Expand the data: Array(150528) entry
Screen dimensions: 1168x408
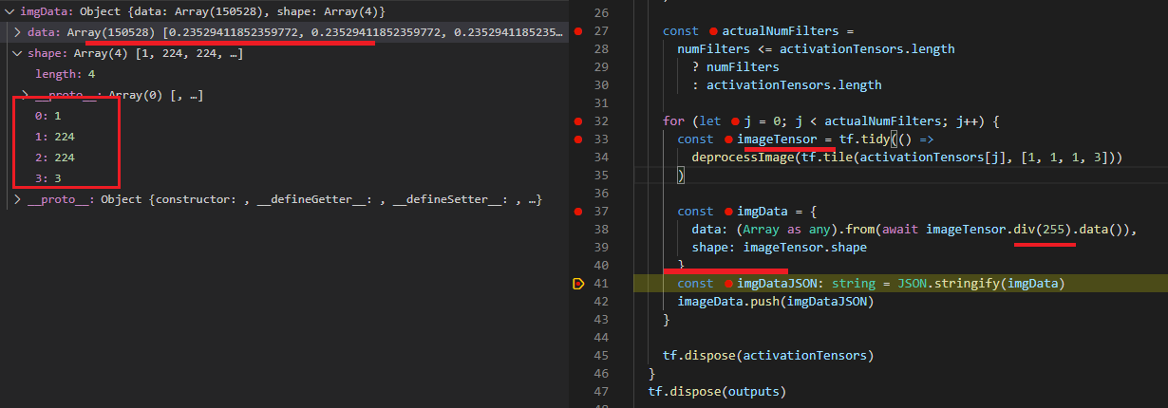[18, 31]
